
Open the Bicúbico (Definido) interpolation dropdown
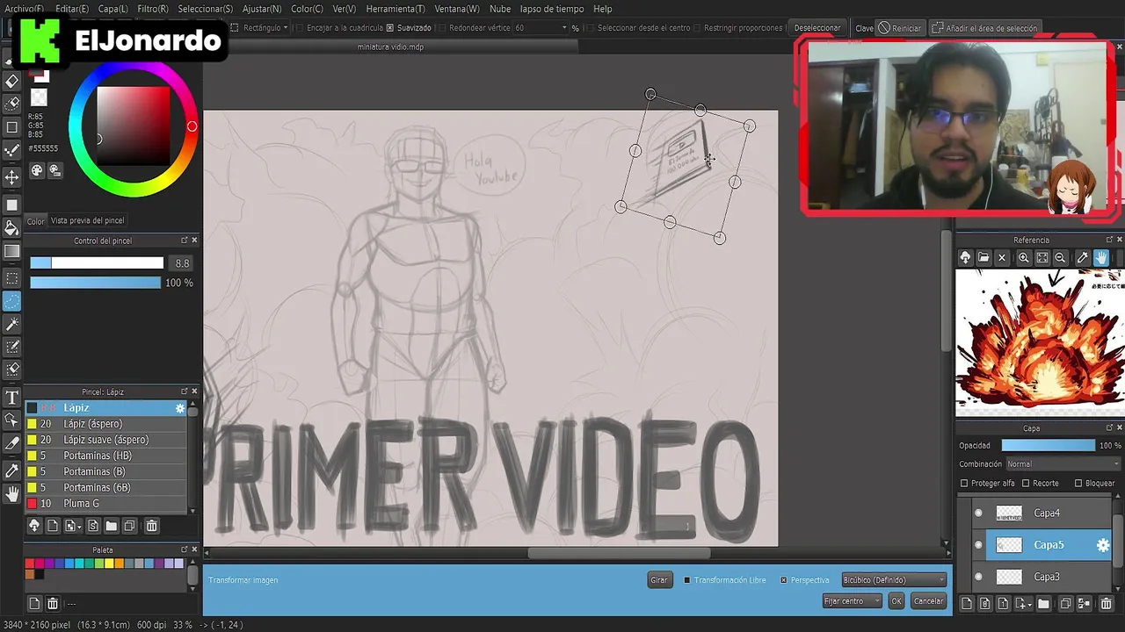coord(894,580)
